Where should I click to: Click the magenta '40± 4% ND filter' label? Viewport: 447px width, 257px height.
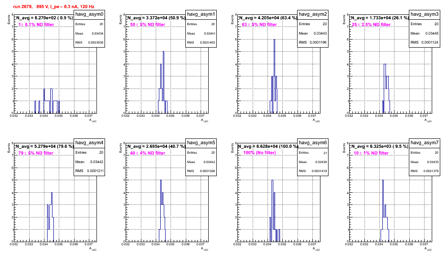coord(148,153)
